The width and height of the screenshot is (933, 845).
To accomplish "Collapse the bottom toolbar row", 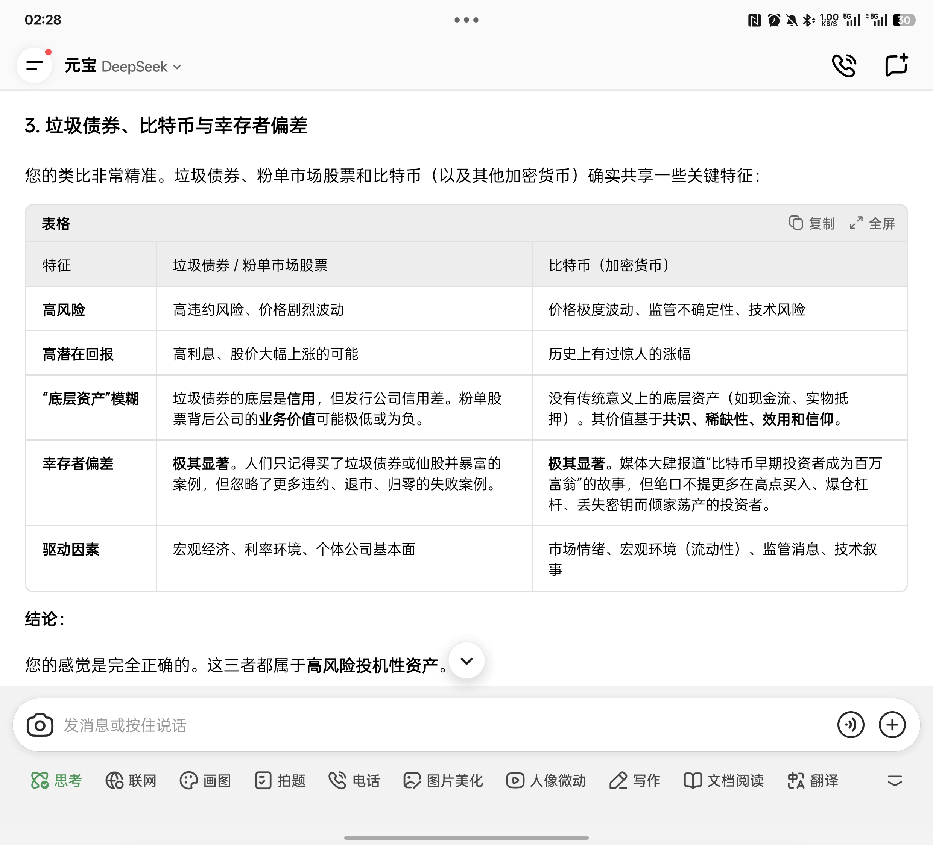I will (895, 781).
